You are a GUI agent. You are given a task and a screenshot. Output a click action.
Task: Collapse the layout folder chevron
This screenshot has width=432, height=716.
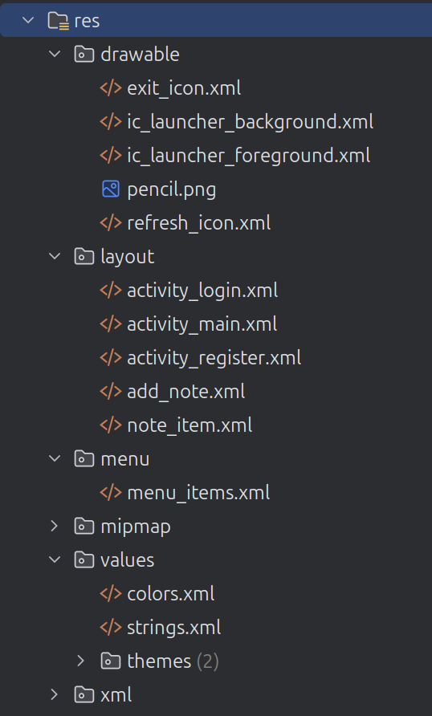55,256
